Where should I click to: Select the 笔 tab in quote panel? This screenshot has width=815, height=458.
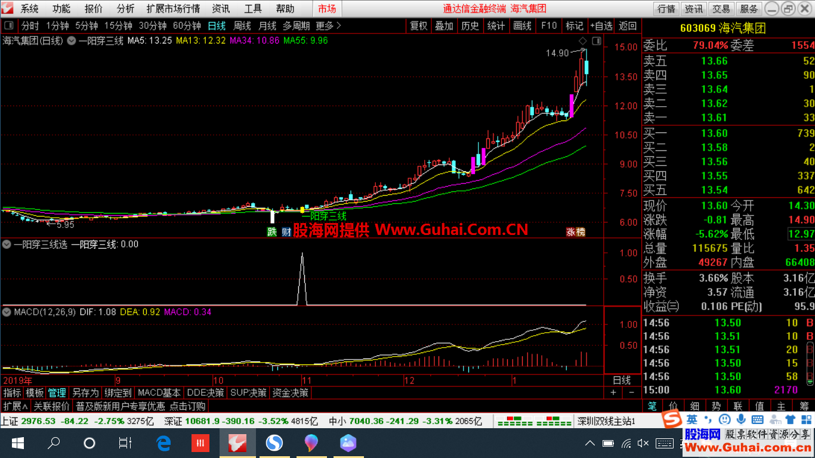652,406
